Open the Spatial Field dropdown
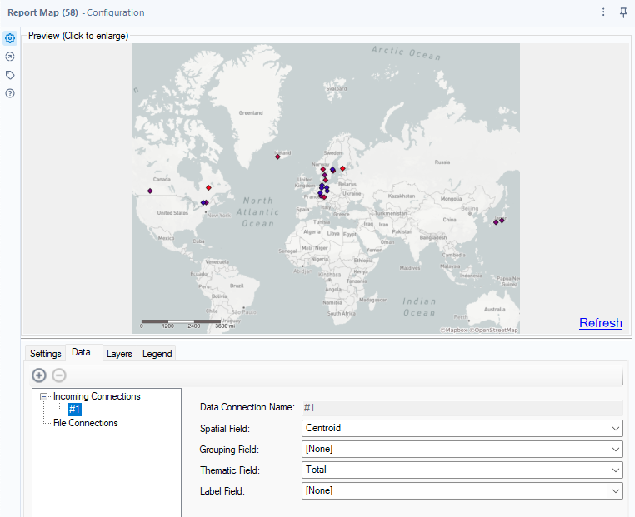Image resolution: width=635 pixels, height=517 pixels. pyautogui.click(x=462, y=428)
